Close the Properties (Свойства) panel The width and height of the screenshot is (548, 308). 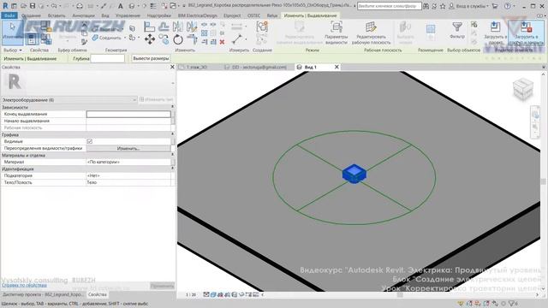[x=172, y=67]
